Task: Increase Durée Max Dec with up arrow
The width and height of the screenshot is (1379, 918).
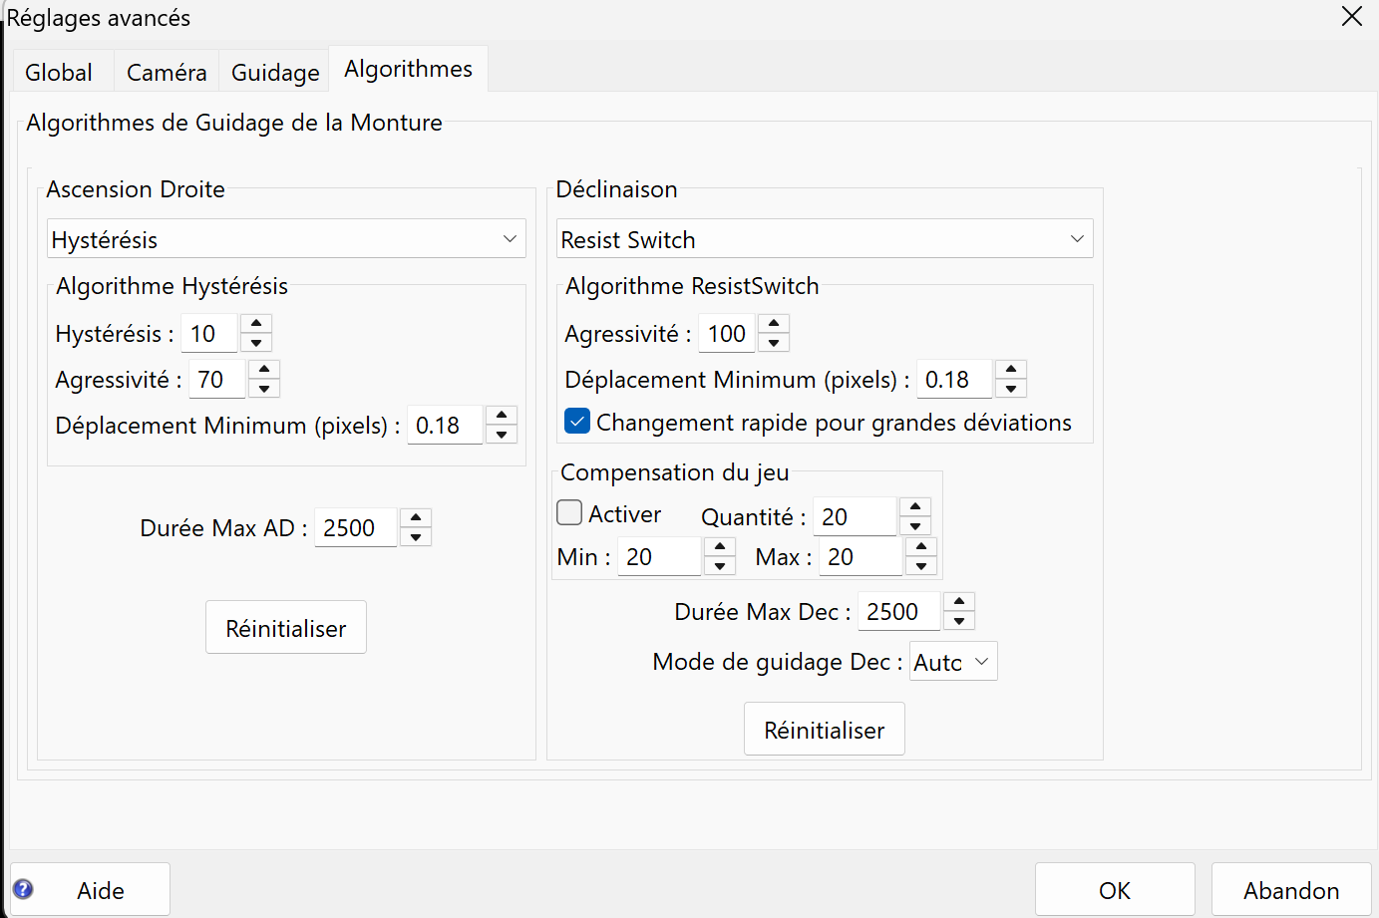Action: [x=959, y=601]
